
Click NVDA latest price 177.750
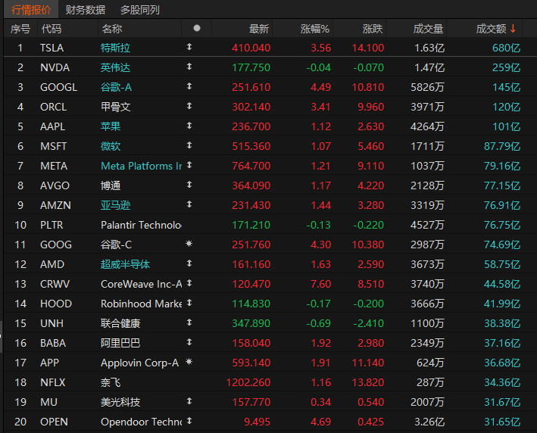[251, 67]
